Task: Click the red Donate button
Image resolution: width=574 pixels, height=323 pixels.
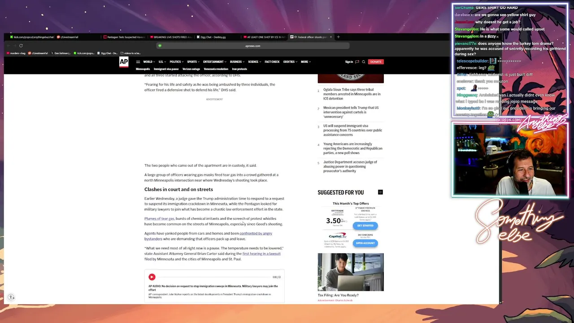Action: (376, 62)
